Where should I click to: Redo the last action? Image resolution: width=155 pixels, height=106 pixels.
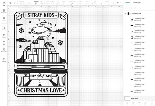click(14, 3)
